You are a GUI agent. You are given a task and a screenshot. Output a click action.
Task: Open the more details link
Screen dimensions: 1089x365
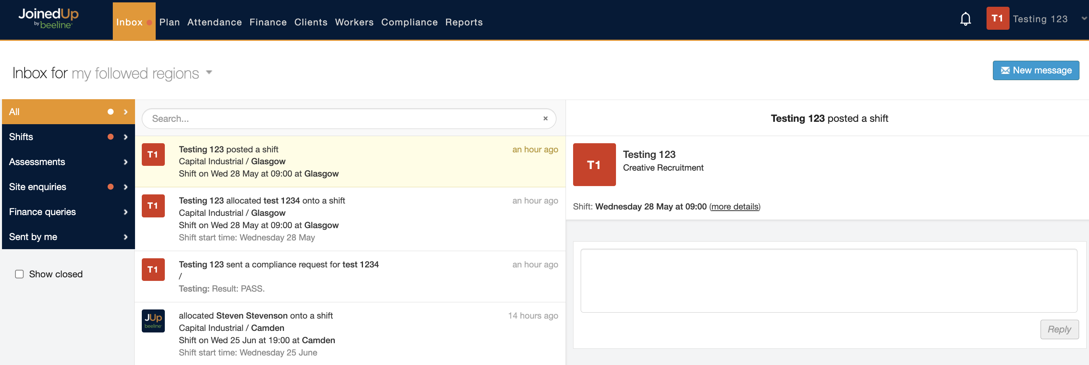click(734, 207)
